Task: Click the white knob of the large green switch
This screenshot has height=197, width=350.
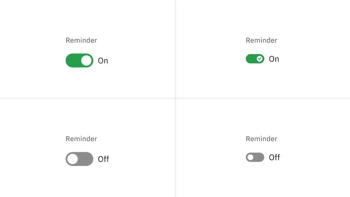Action: (86, 60)
